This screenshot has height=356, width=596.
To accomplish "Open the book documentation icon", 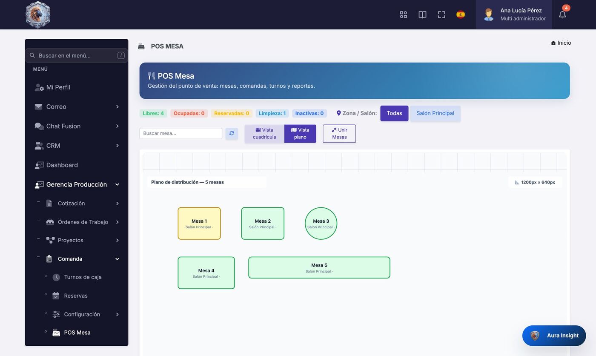I will point(422,14).
